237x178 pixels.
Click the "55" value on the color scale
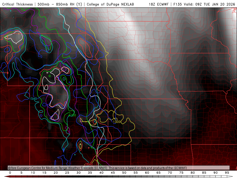pyautogui.click(x=136, y=173)
